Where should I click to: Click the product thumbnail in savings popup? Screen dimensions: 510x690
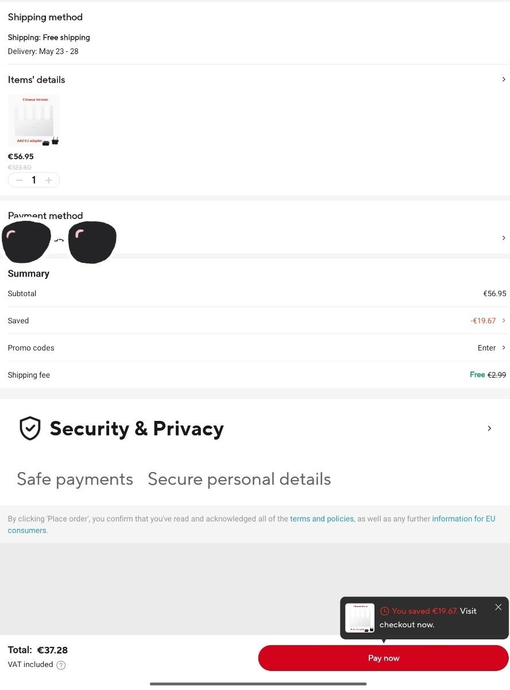(360, 618)
